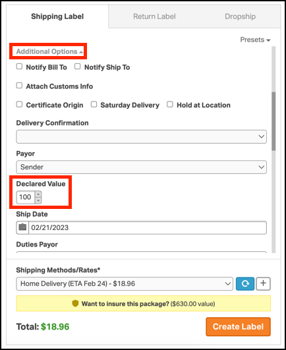This screenshot has height=350, width=286.
Task: Click the blue refresh rates icon
Action: coord(245,283)
